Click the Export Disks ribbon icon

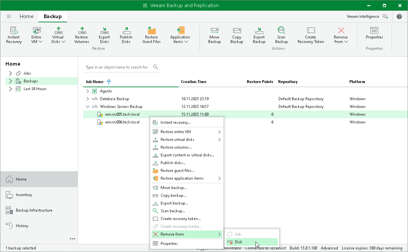pyautogui.click(x=104, y=35)
